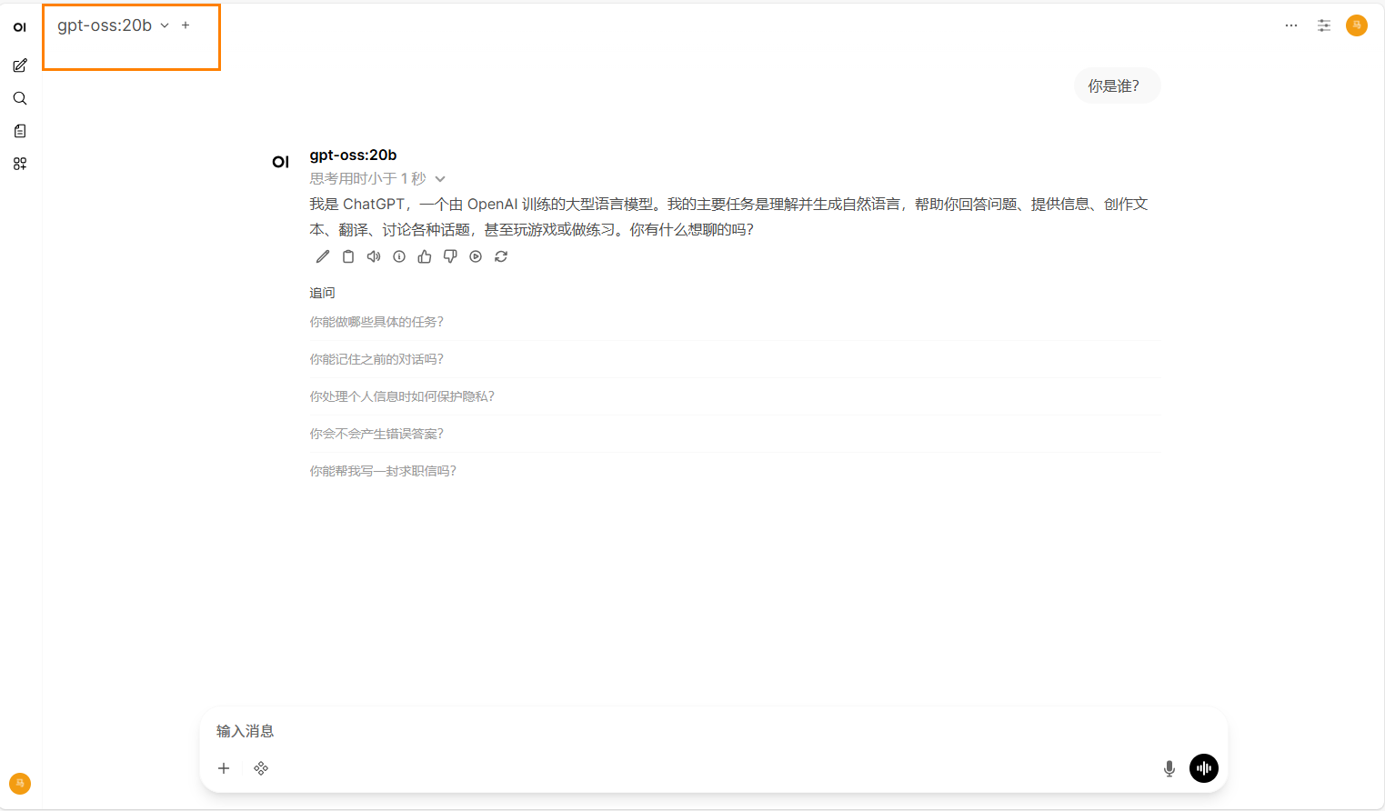Screen dimensions: 1385x811
Task: Open the workspace grid icon in sidebar
Action: tap(20, 164)
